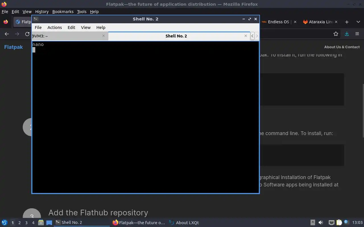
Task: Open a new Firefox tab
Action: coord(347,22)
